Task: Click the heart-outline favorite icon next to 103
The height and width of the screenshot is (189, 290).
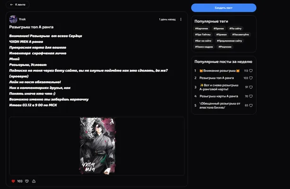Action: (x=27, y=181)
